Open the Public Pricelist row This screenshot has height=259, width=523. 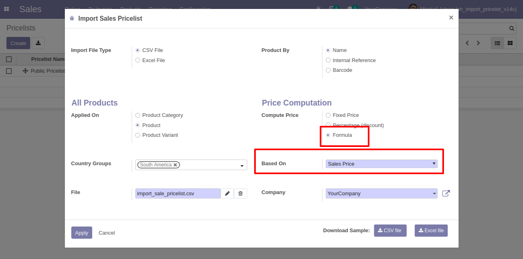point(48,71)
